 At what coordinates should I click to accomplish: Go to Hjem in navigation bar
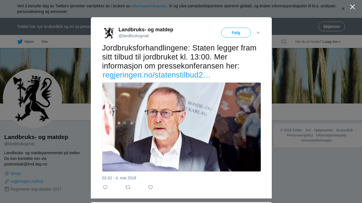pyautogui.click(x=25, y=42)
